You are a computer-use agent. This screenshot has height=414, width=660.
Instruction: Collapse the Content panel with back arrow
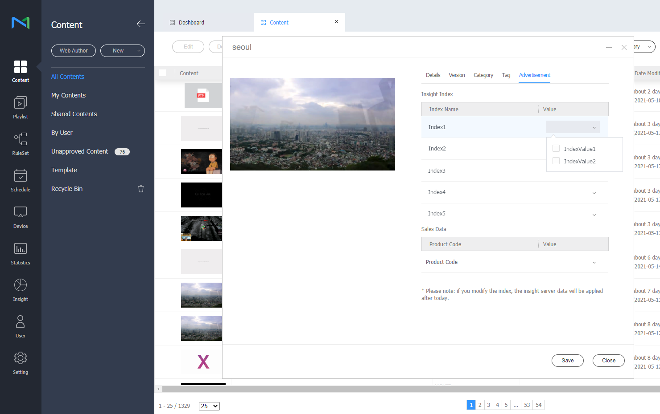pos(140,24)
